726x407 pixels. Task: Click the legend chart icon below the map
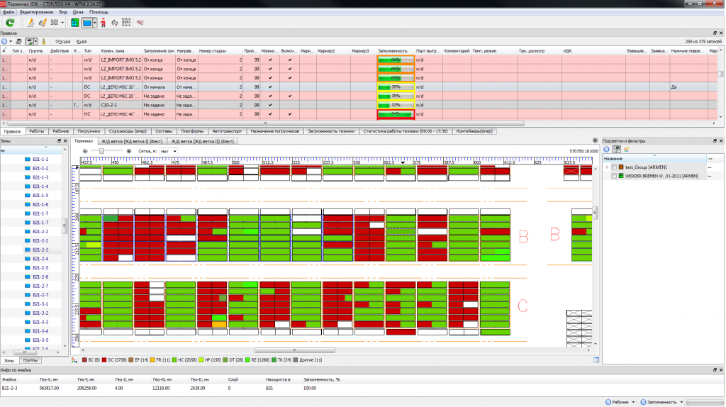[x=74, y=360]
